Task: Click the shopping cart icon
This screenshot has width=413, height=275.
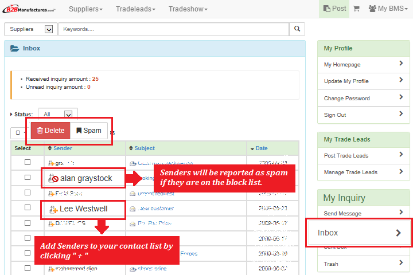Action: 356,9
